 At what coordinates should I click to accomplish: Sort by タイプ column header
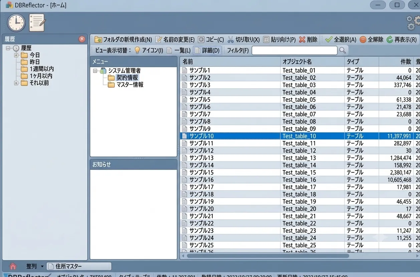pyautogui.click(x=362, y=62)
